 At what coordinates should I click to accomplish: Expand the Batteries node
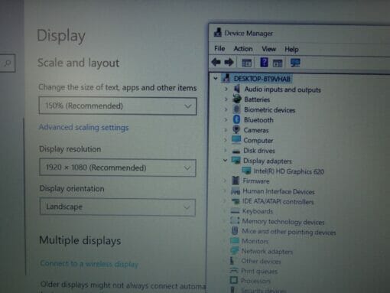[226, 99]
